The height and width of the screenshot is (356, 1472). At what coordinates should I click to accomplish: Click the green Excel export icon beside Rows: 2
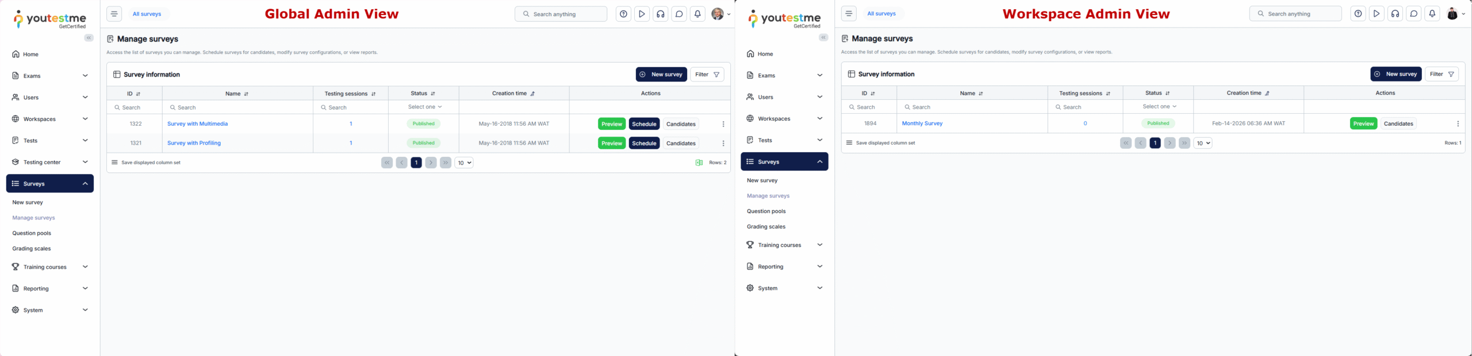tap(699, 162)
